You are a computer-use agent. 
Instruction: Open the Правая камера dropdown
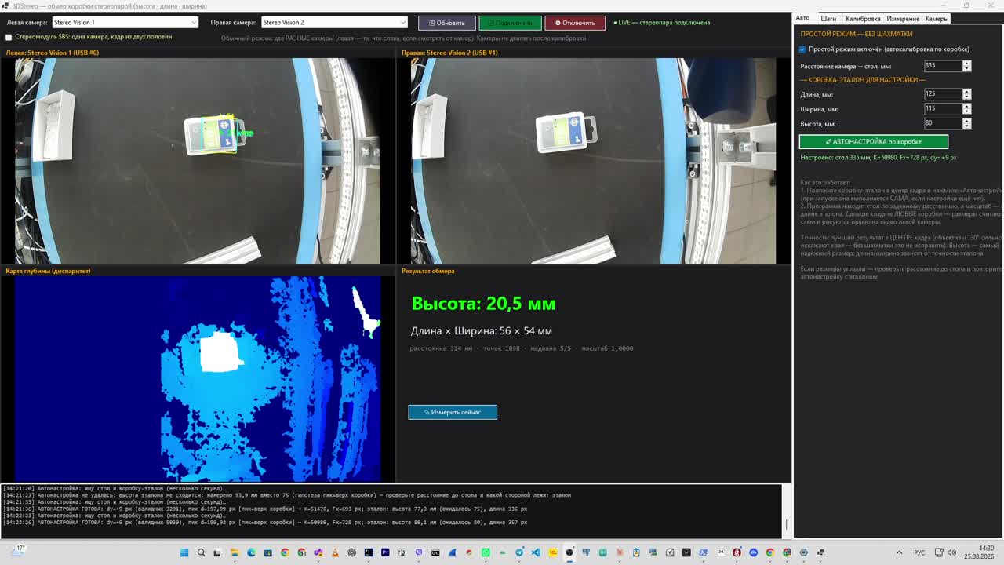point(333,23)
